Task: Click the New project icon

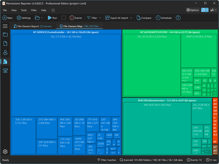Action: click(4, 18)
